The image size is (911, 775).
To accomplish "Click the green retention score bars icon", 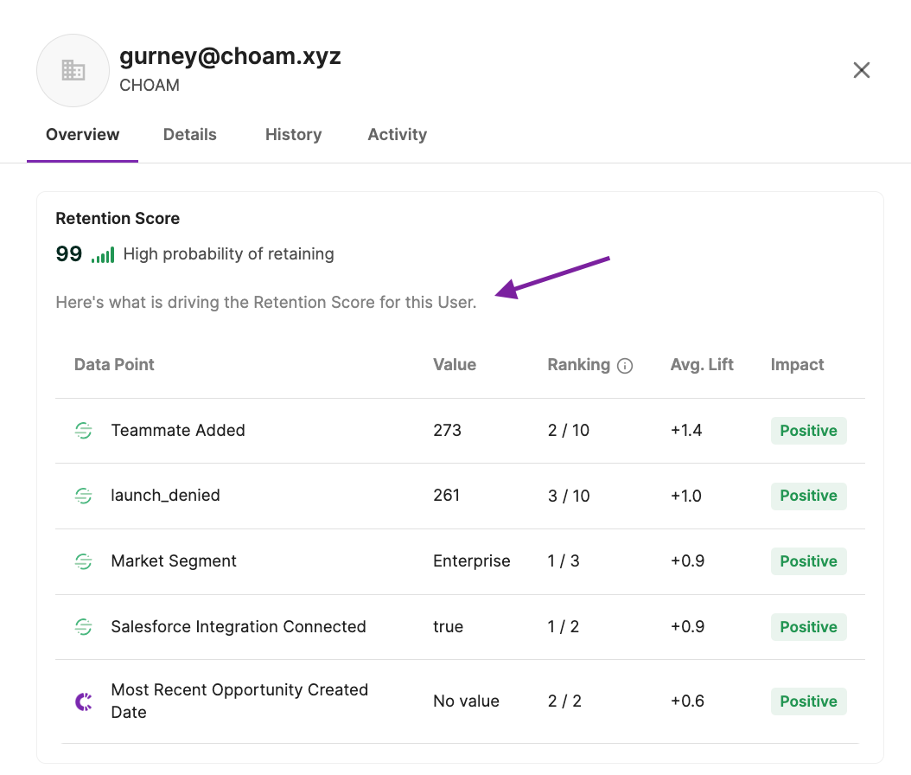I will pyautogui.click(x=103, y=255).
